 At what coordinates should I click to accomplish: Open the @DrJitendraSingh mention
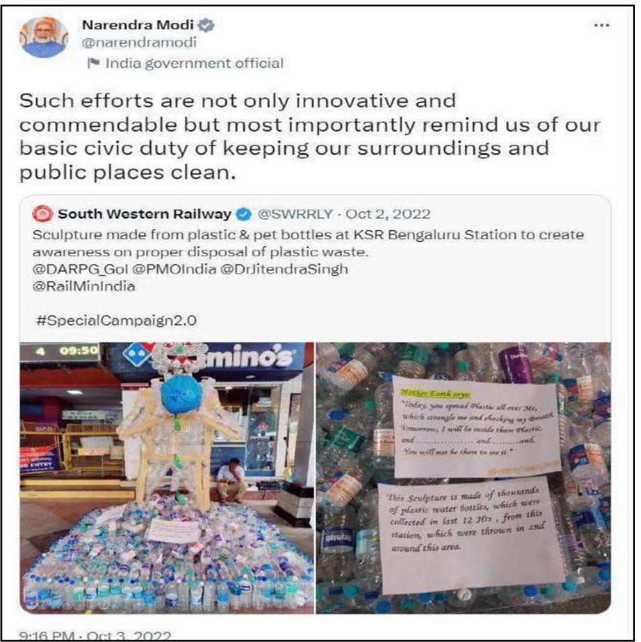[284, 269]
